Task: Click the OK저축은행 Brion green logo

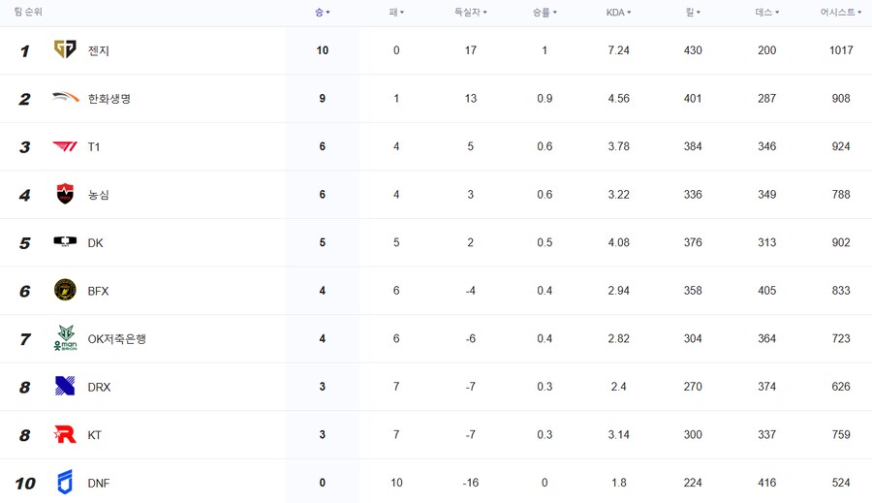Action: tap(66, 337)
